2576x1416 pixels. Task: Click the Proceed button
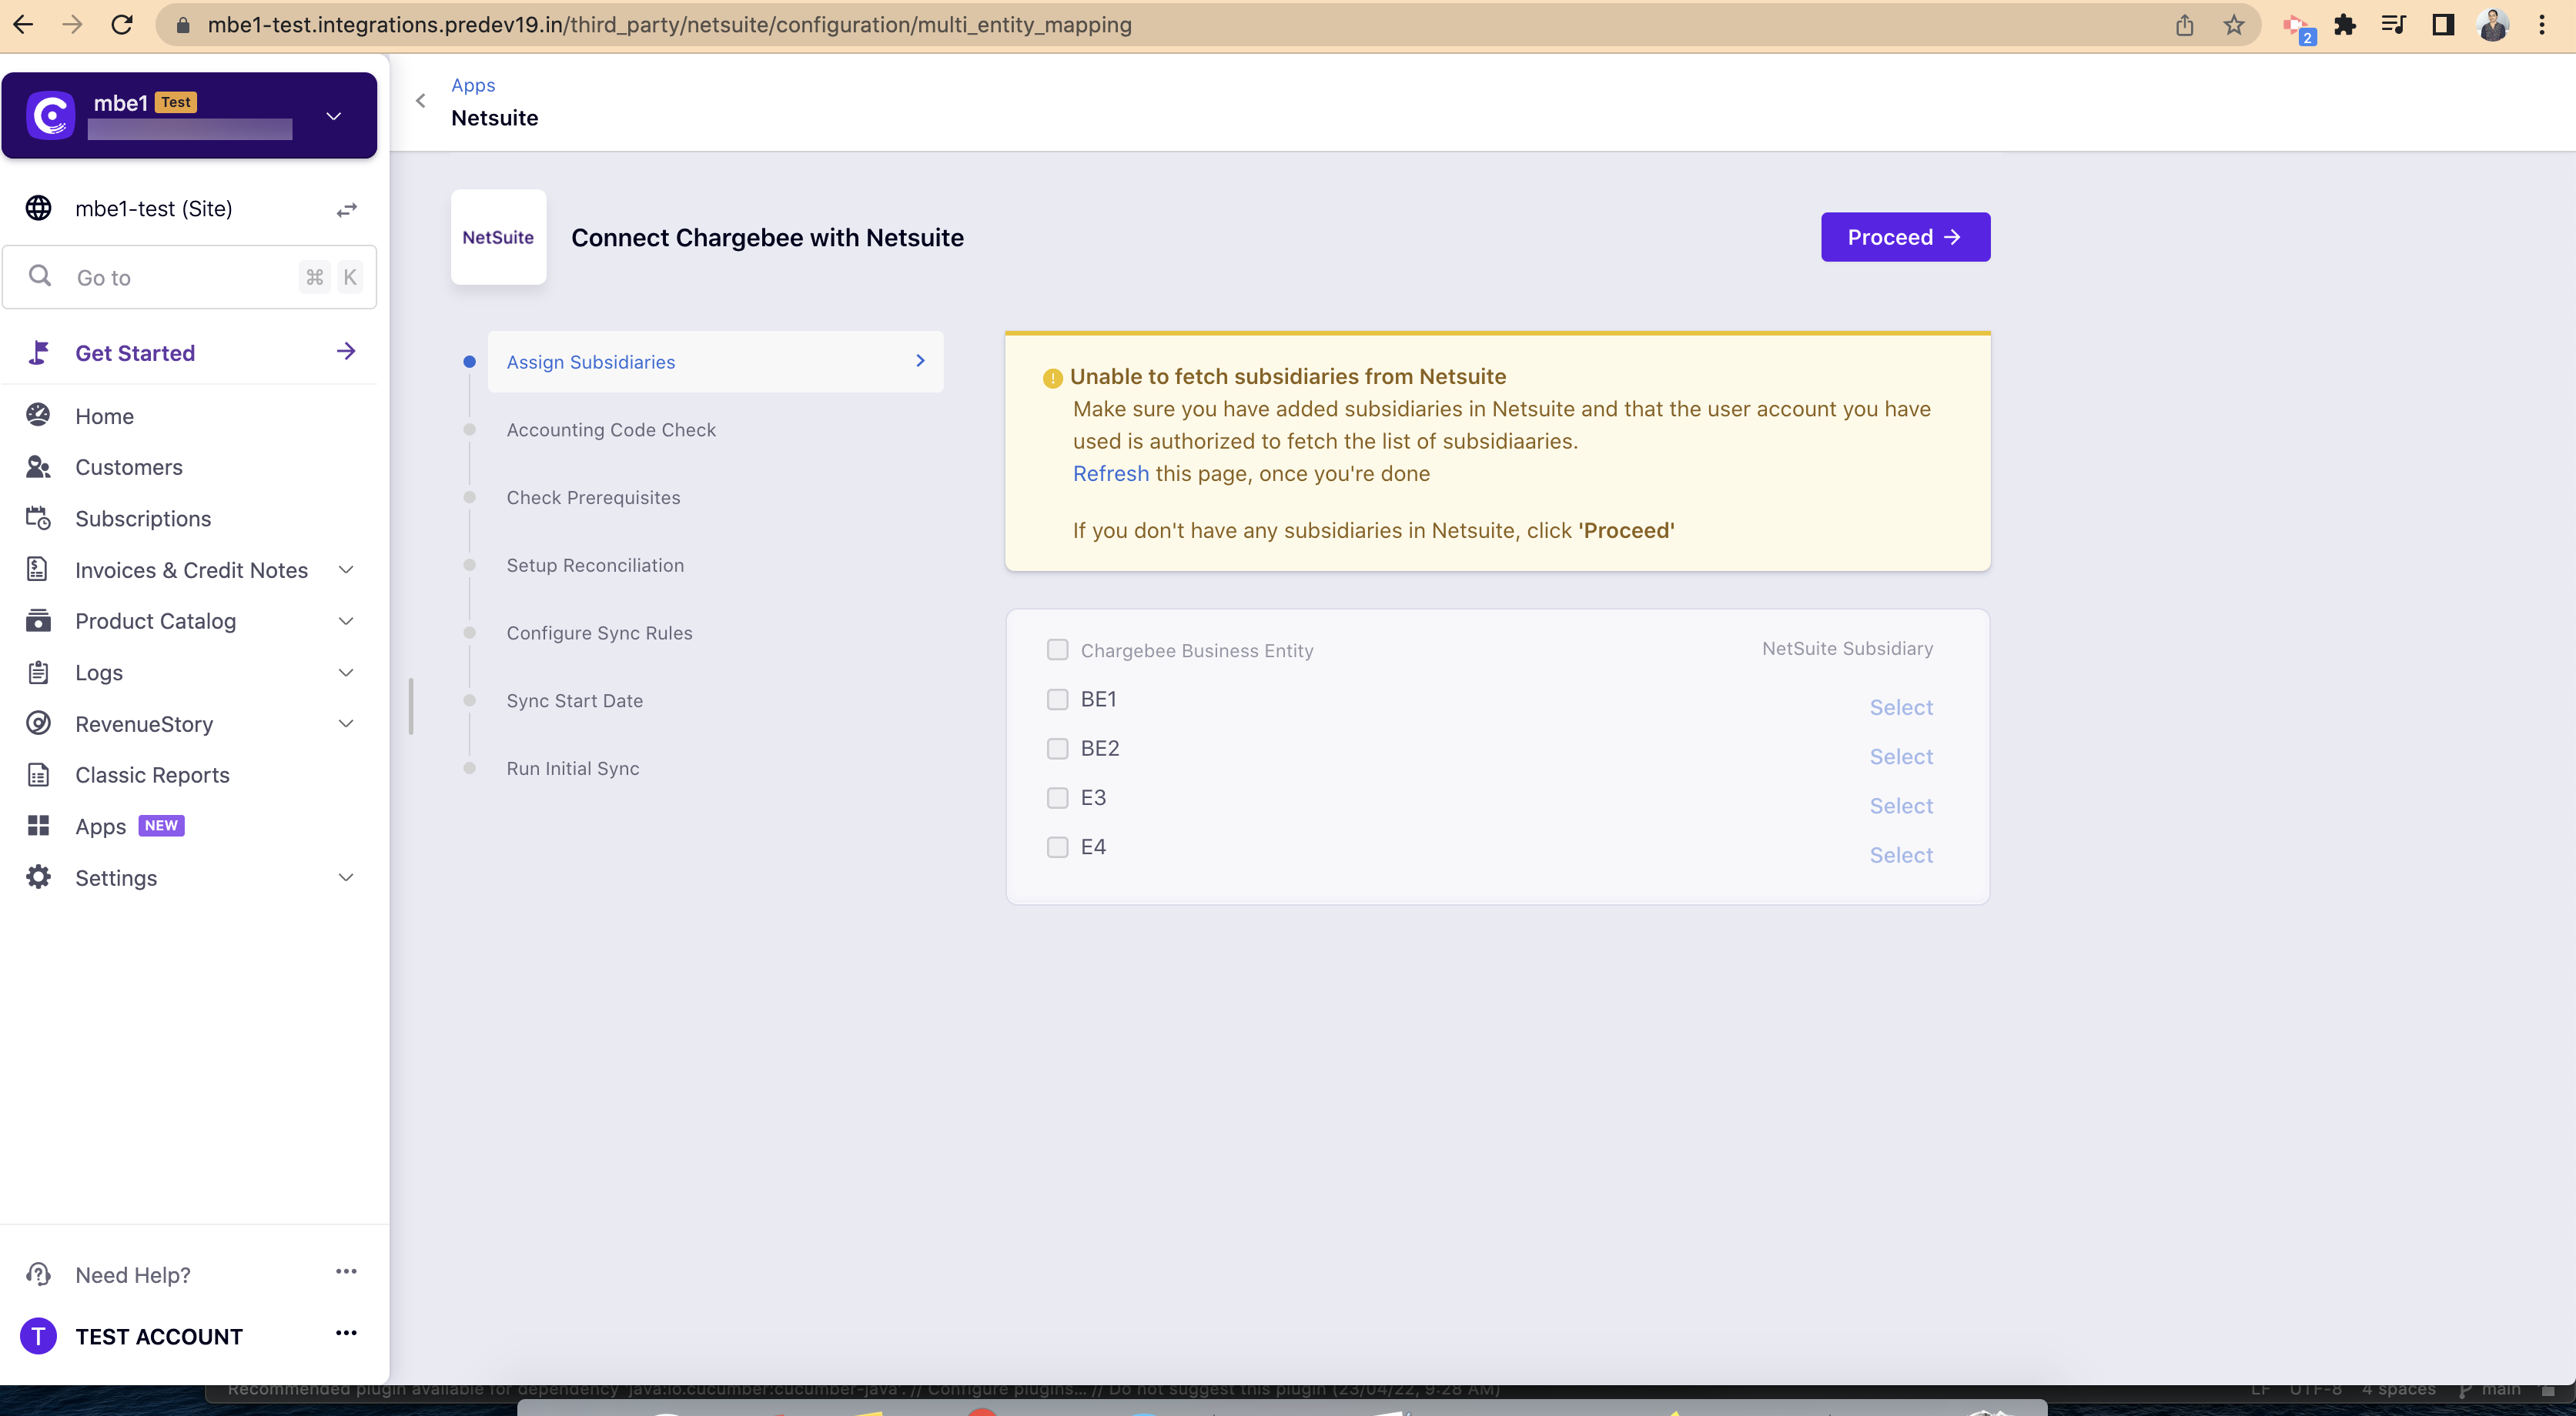[1905, 237]
